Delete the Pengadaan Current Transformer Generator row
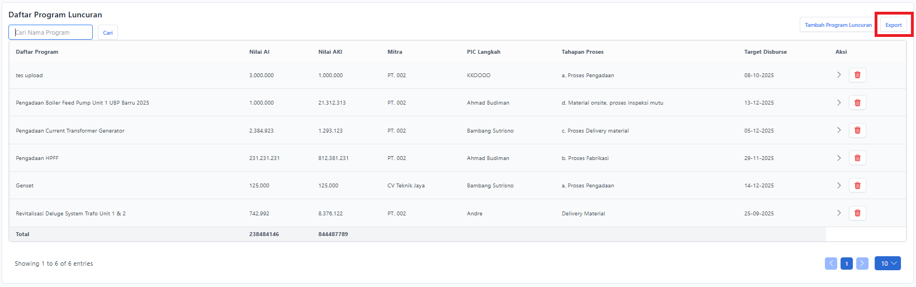The width and height of the screenshot is (916, 287). (857, 130)
